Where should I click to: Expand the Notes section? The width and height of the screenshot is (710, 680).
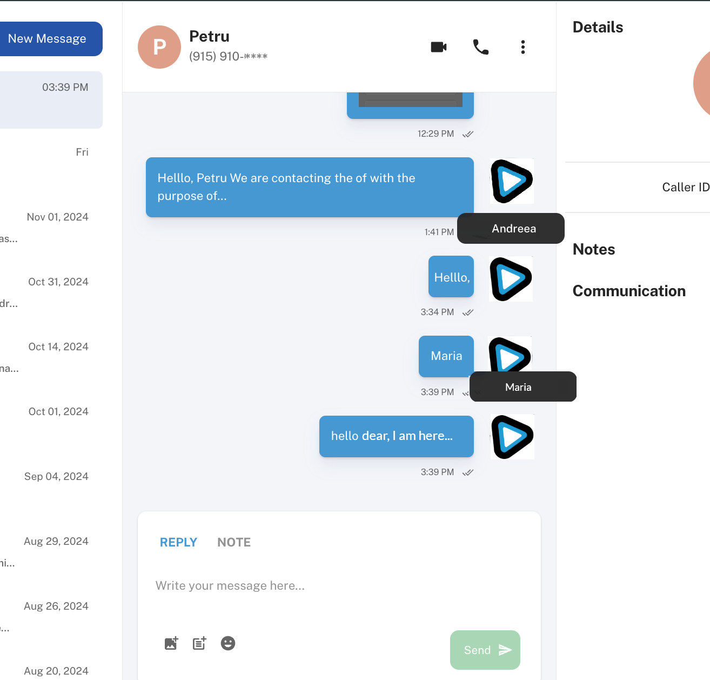(594, 249)
